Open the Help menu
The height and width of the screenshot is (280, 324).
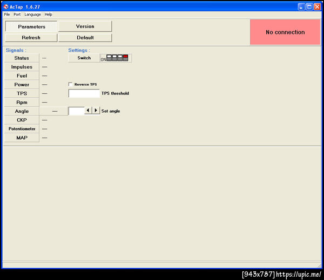(x=48, y=15)
